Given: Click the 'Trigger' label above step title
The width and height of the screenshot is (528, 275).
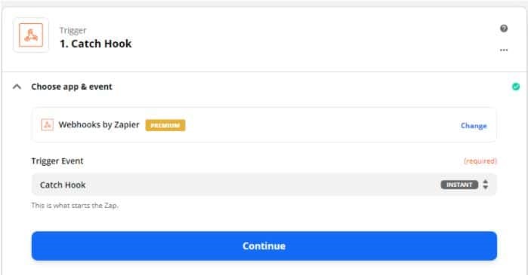Looking at the screenshot, I should coord(73,30).
